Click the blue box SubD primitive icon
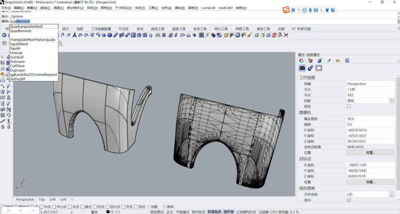Screen dimensions: 400x214 [110, 35]
